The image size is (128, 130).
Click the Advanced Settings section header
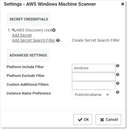click(28, 55)
